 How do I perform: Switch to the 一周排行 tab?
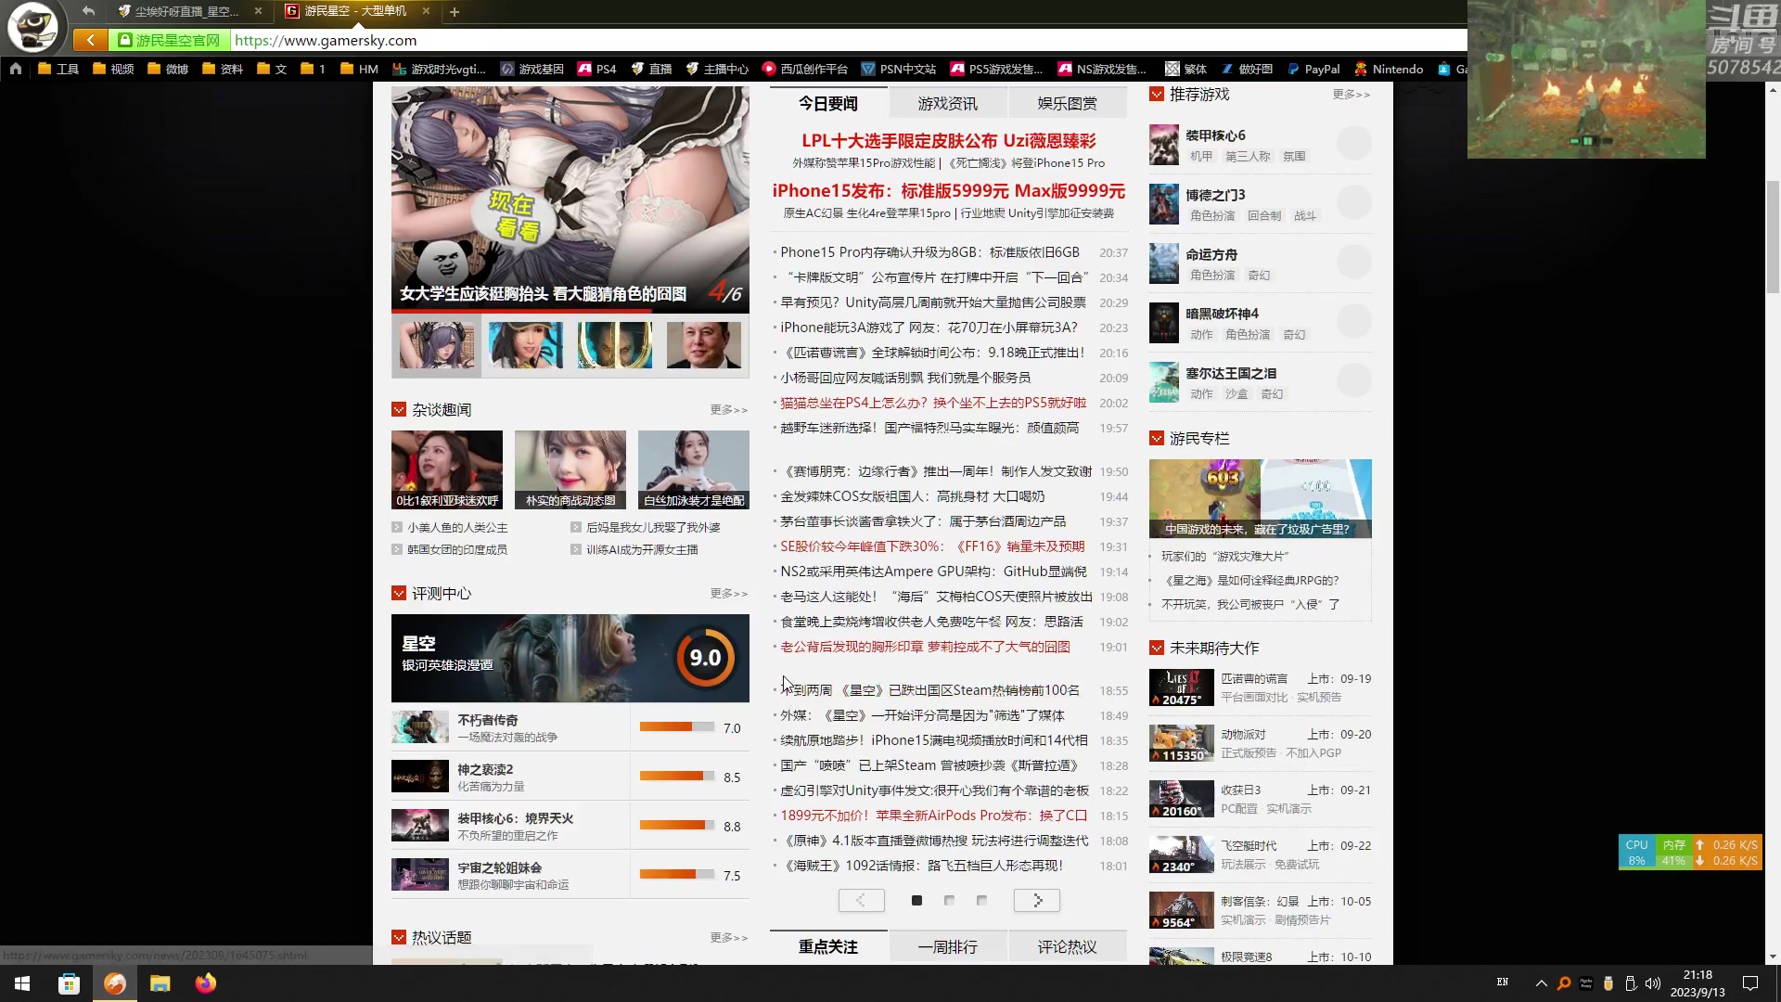947,947
